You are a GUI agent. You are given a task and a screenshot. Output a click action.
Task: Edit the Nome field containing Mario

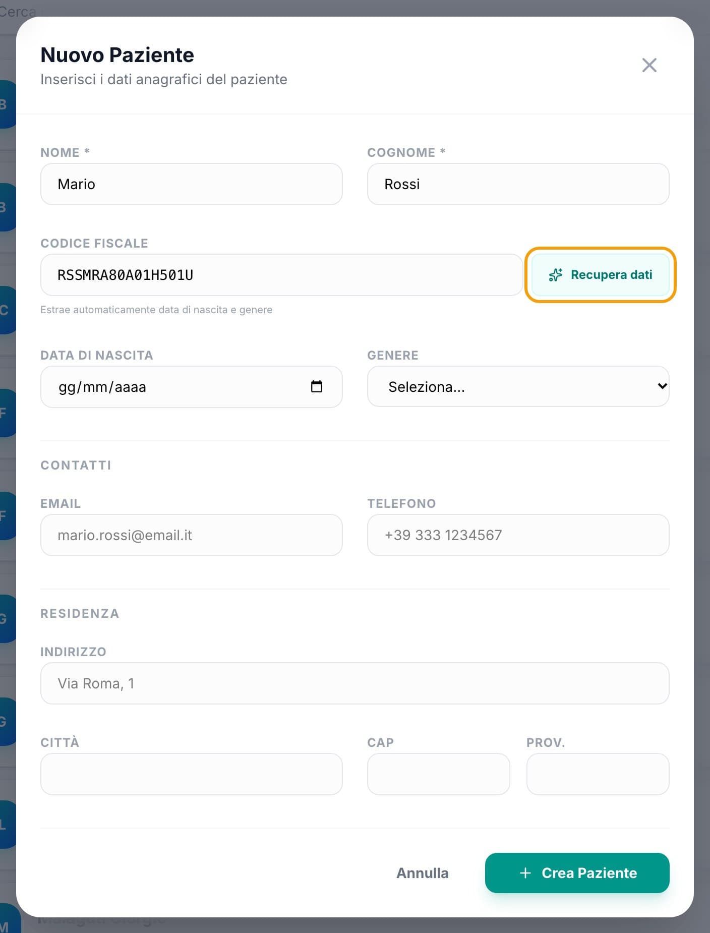tap(192, 184)
